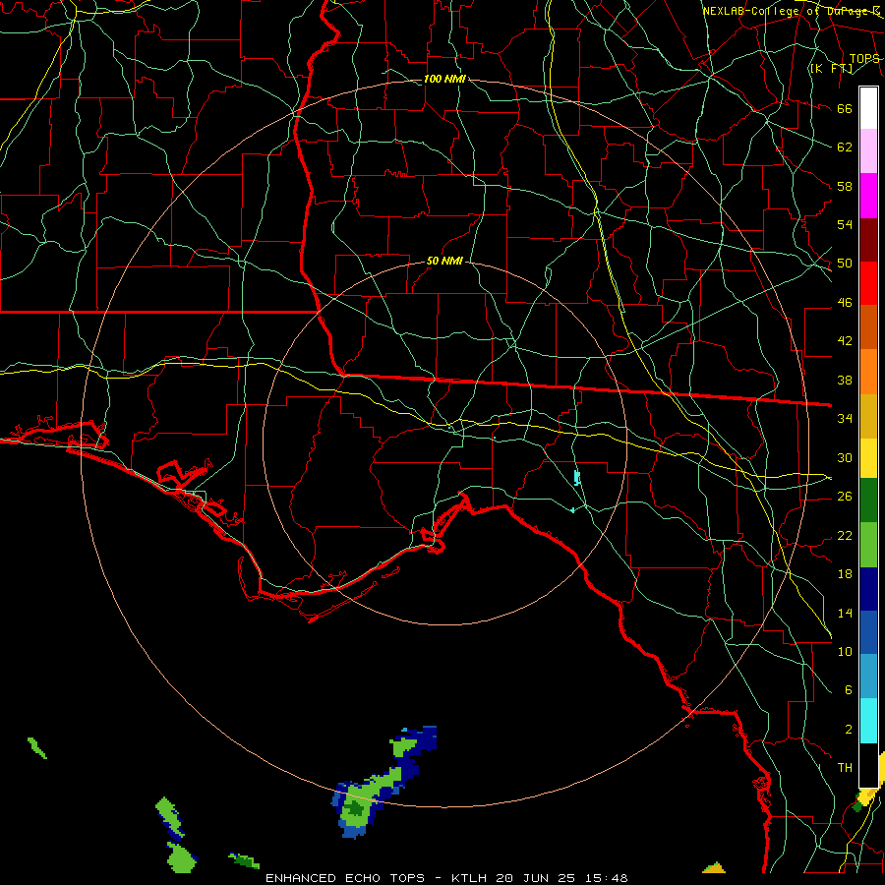Click the "2" legend value

click(848, 730)
